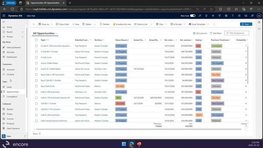Click the grid horizontal scrollbar
Viewport: 263px width, 148px height.
[x=138, y=129]
